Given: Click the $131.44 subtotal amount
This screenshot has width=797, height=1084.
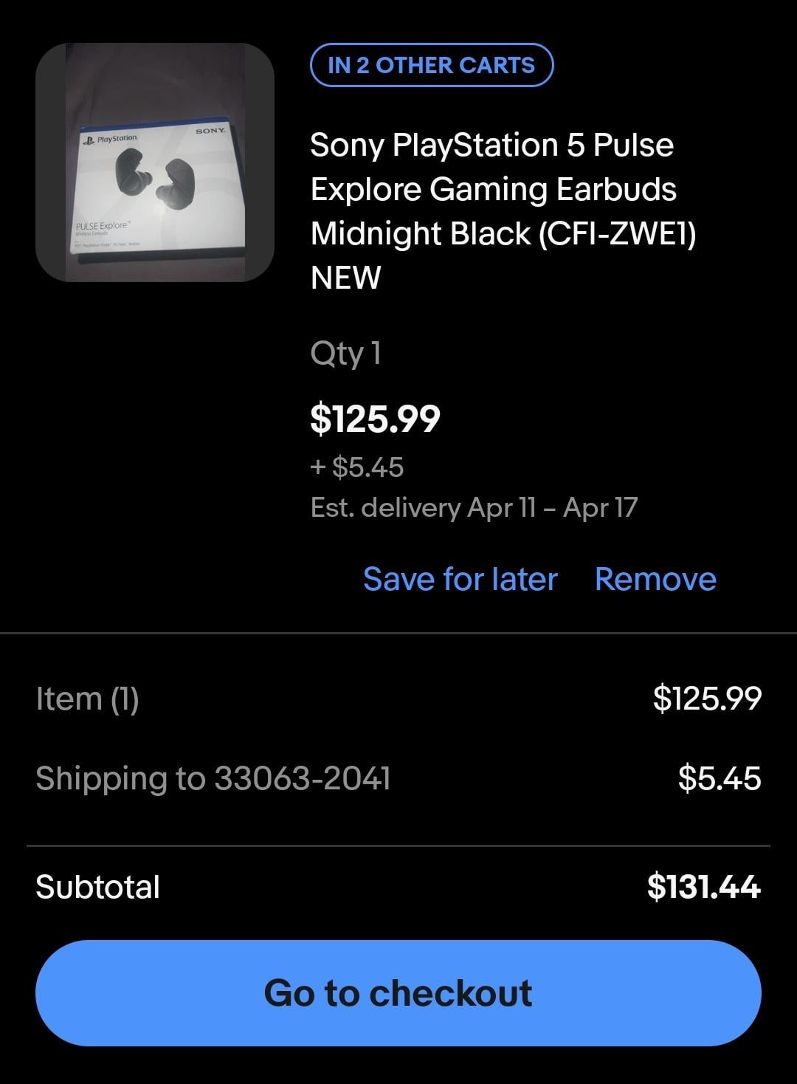Looking at the screenshot, I should tap(703, 887).
